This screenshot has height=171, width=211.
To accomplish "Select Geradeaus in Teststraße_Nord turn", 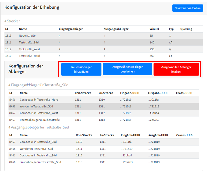I will pos(39,100).
